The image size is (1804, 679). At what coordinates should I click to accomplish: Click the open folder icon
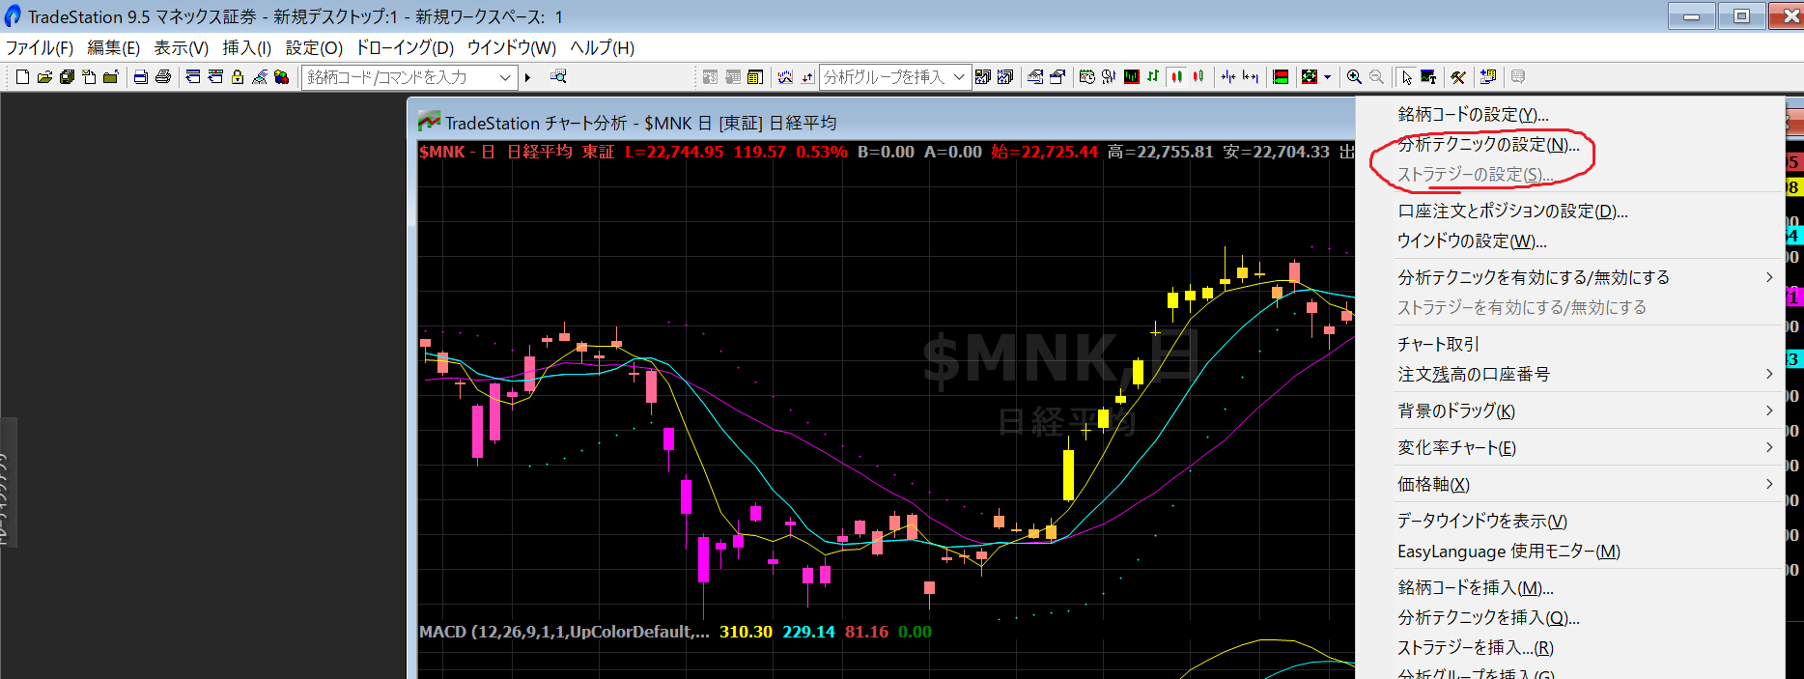(x=44, y=77)
